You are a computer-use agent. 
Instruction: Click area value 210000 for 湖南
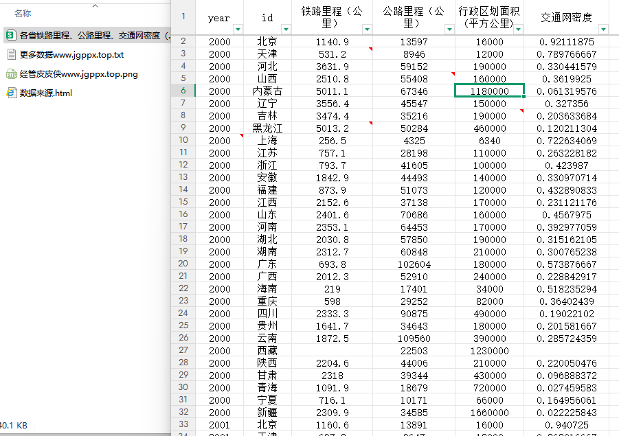489,252
